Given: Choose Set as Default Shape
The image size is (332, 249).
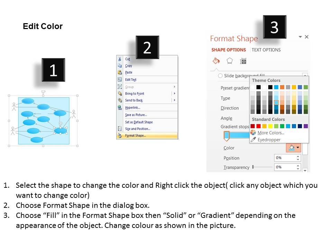Looking at the screenshot, I should (139, 122).
